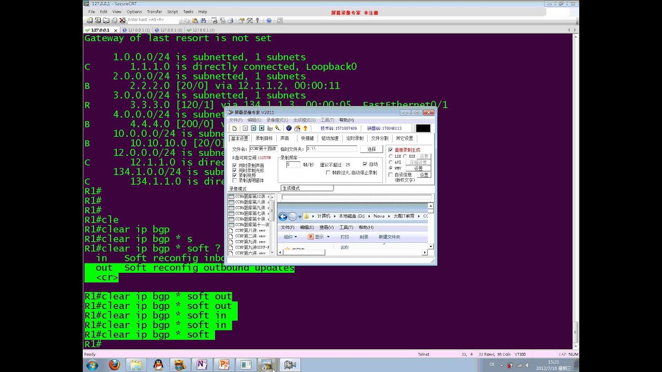This screenshot has height=372, width=662.
Task: Click the Connect in Tab toolbar icon
Action: (x=106, y=20)
